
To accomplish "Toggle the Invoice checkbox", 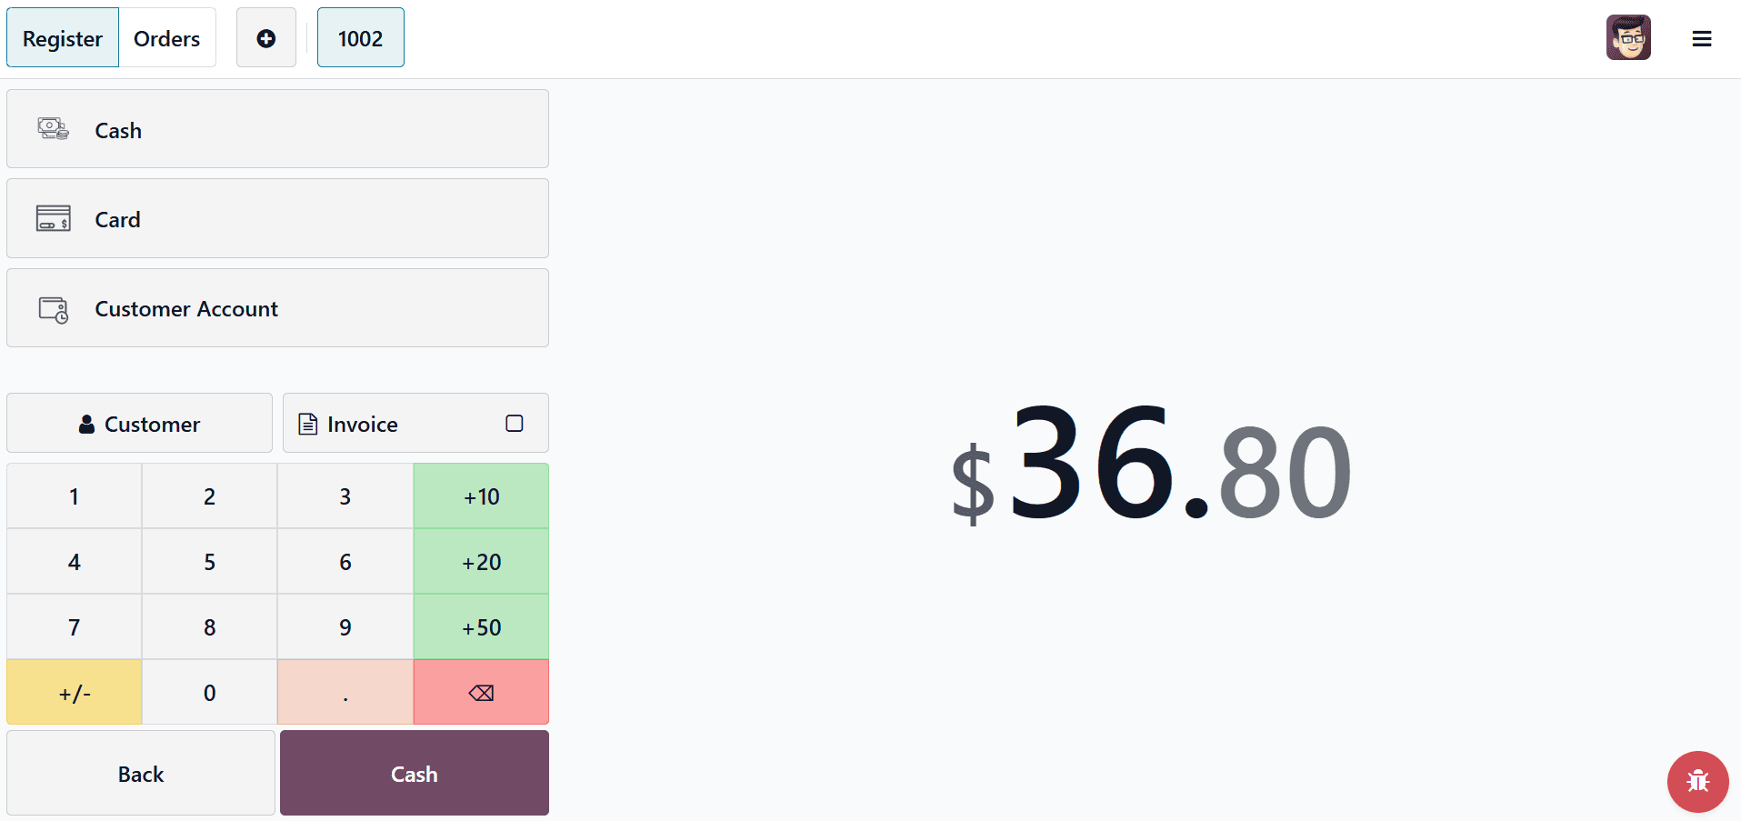I will (x=515, y=423).
